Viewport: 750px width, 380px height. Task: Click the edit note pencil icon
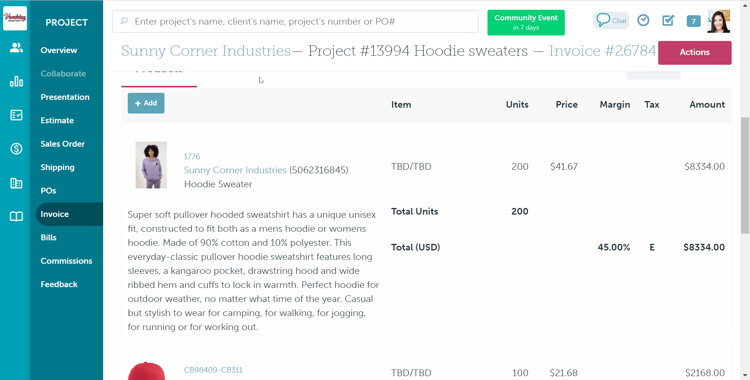(x=668, y=20)
